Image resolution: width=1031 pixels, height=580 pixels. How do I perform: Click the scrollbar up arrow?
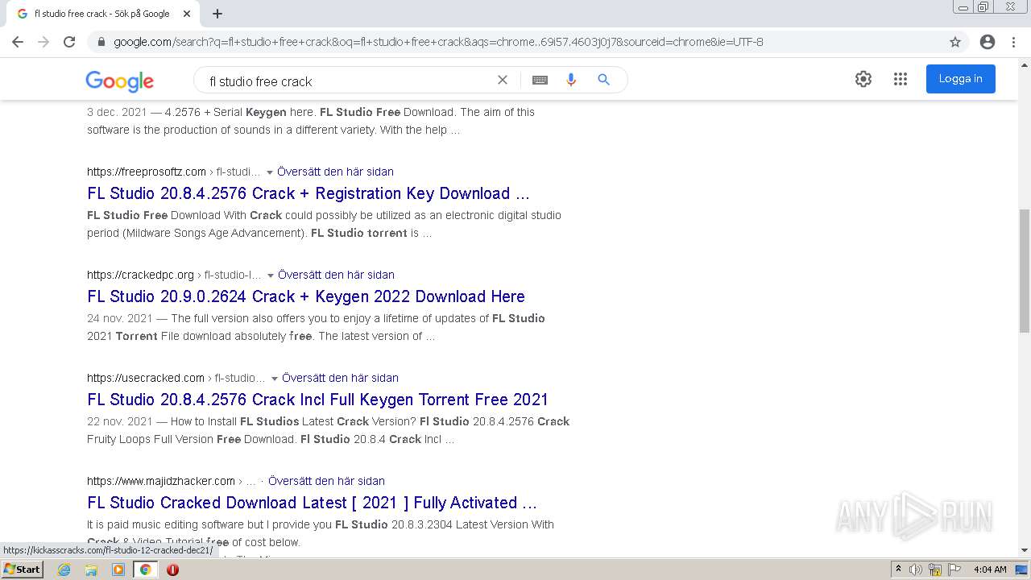[1025, 64]
